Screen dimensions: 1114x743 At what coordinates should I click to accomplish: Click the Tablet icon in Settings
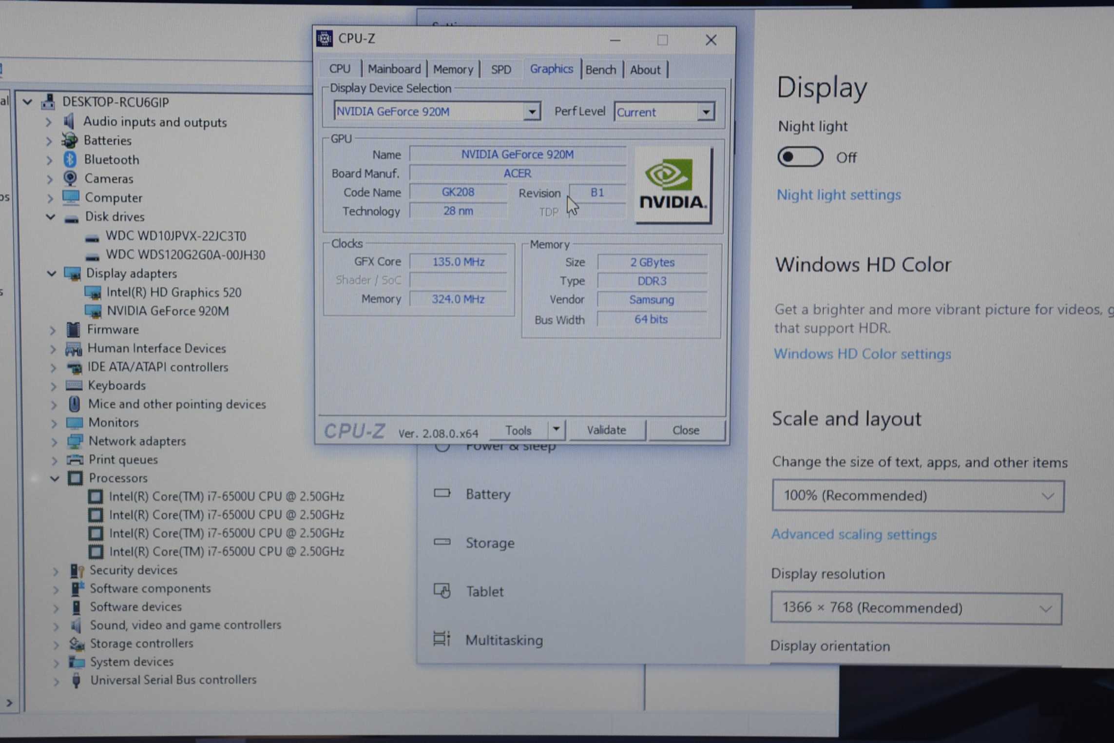[442, 591]
